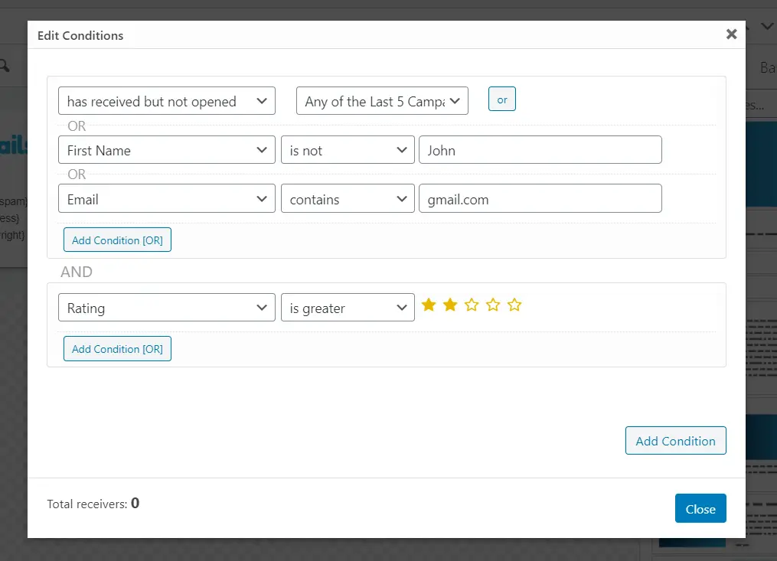Click the AND label between condition groups
The image size is (777, 561).
pyautogui.click(x=77, y=272)
